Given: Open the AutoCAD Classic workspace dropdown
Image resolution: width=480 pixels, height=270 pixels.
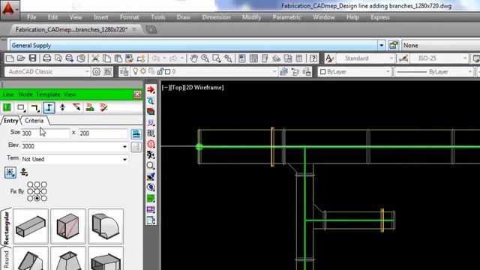Looking at the screenshot, I should pyautogui.click(x=87, y=72).
